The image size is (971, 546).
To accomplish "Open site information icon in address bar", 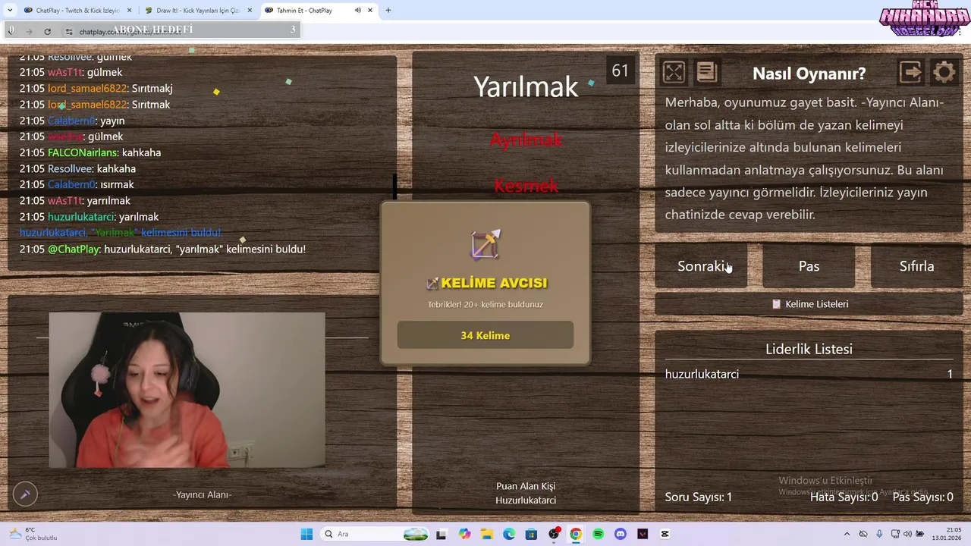I will (68, 31).
